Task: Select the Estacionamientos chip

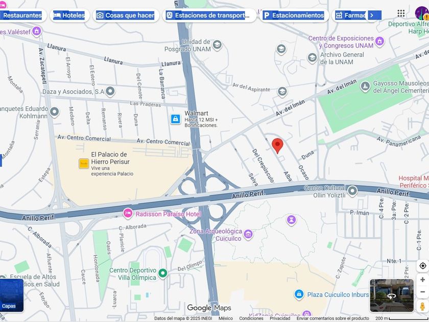Action: pos(294,15)
